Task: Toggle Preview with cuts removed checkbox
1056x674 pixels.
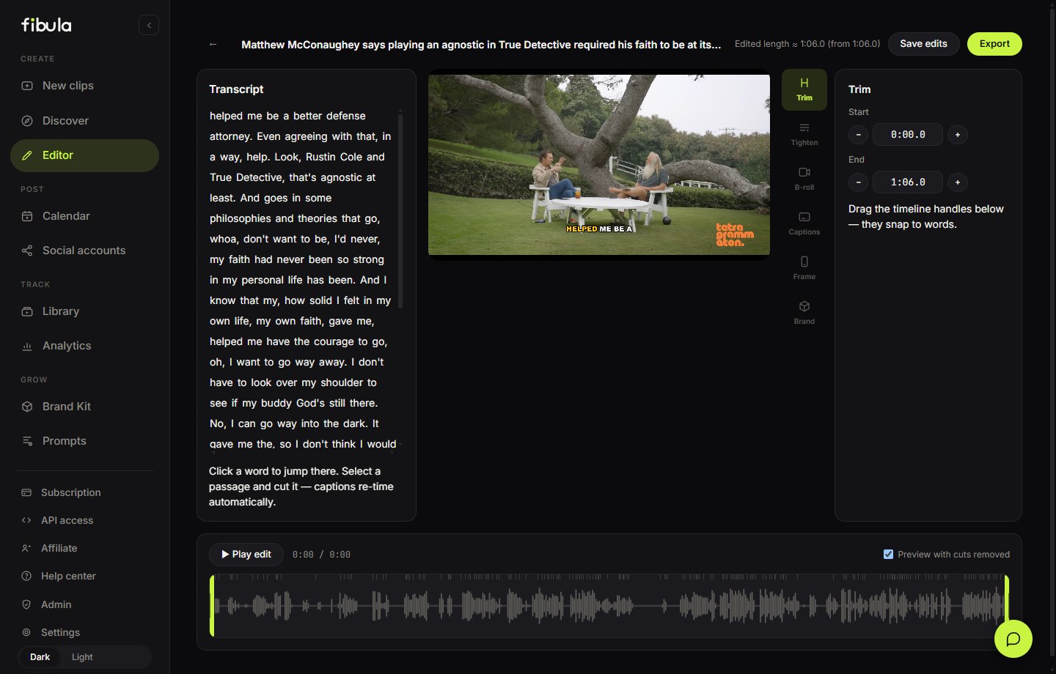Action: [889, 555]
